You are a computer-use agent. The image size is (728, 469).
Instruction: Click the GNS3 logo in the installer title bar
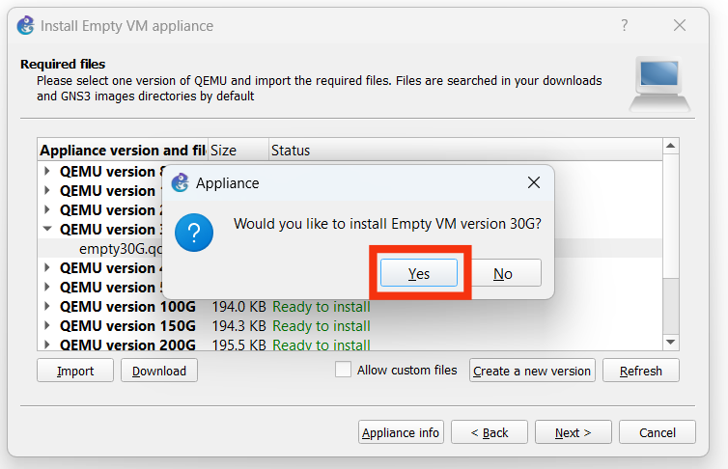(25, 26)
